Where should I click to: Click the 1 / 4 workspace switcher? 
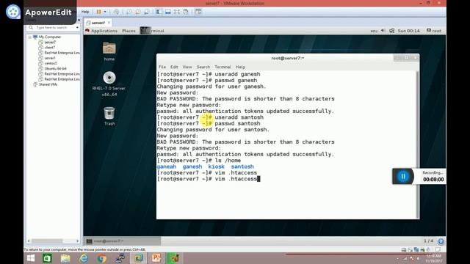coord(428,241)
